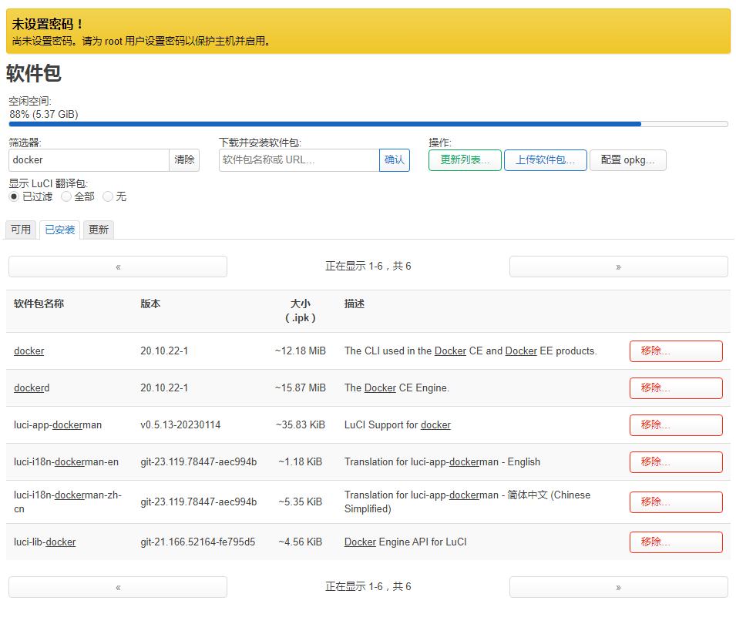Click luci-i18n-dockerman-zh-cn package name

tap(68, 502)
